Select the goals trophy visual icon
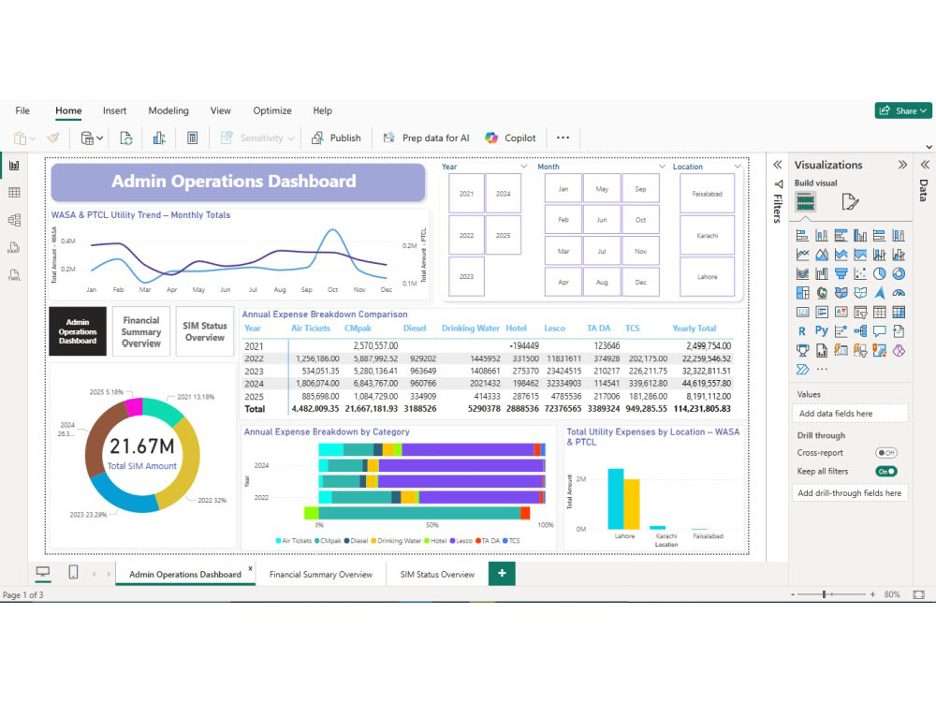 [802, 350]
